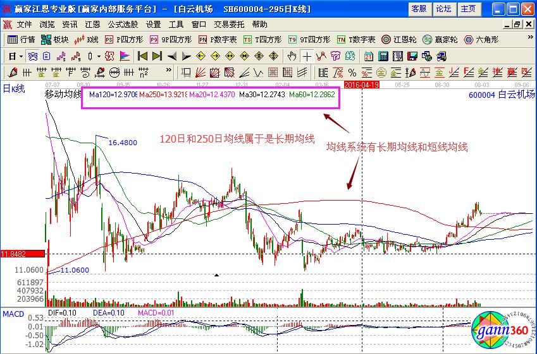Toggle the percent line drawing tool

pos(352,72)
